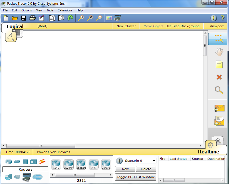Open the Activity Wizard notepad icon
Viewport: 229px width, 184px height.
[41, 18]
